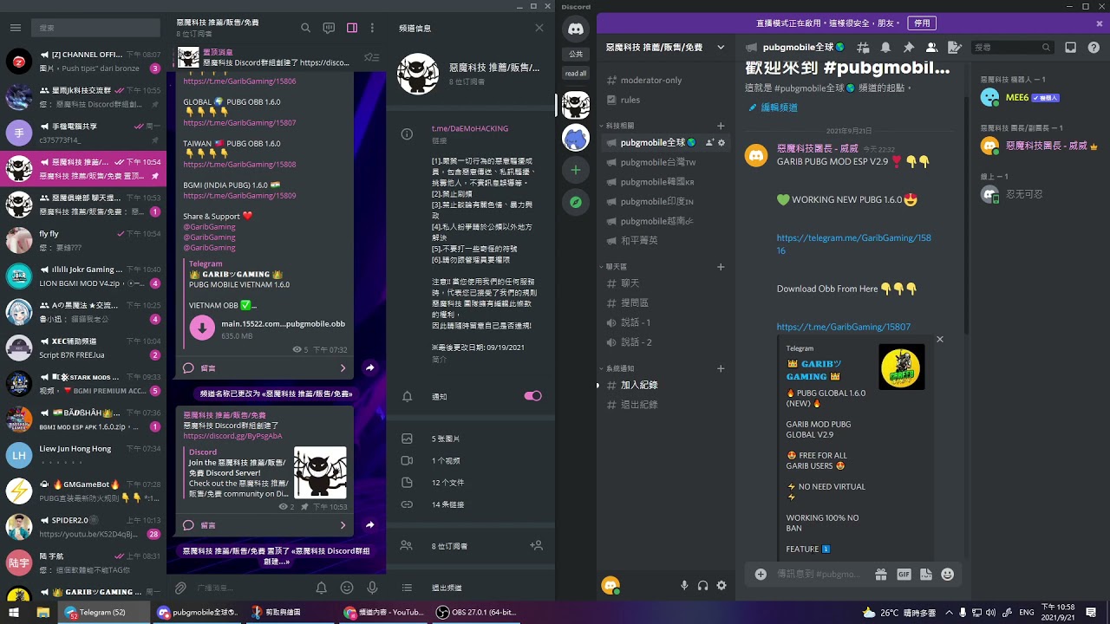
Task: Leave channel via 退出频道 in Telegram
Action: point(470,588)
